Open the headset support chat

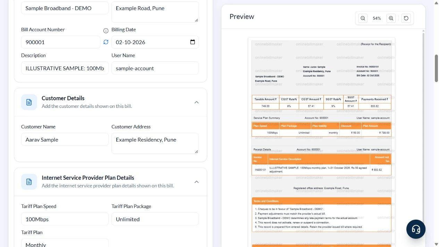(416, 229)
